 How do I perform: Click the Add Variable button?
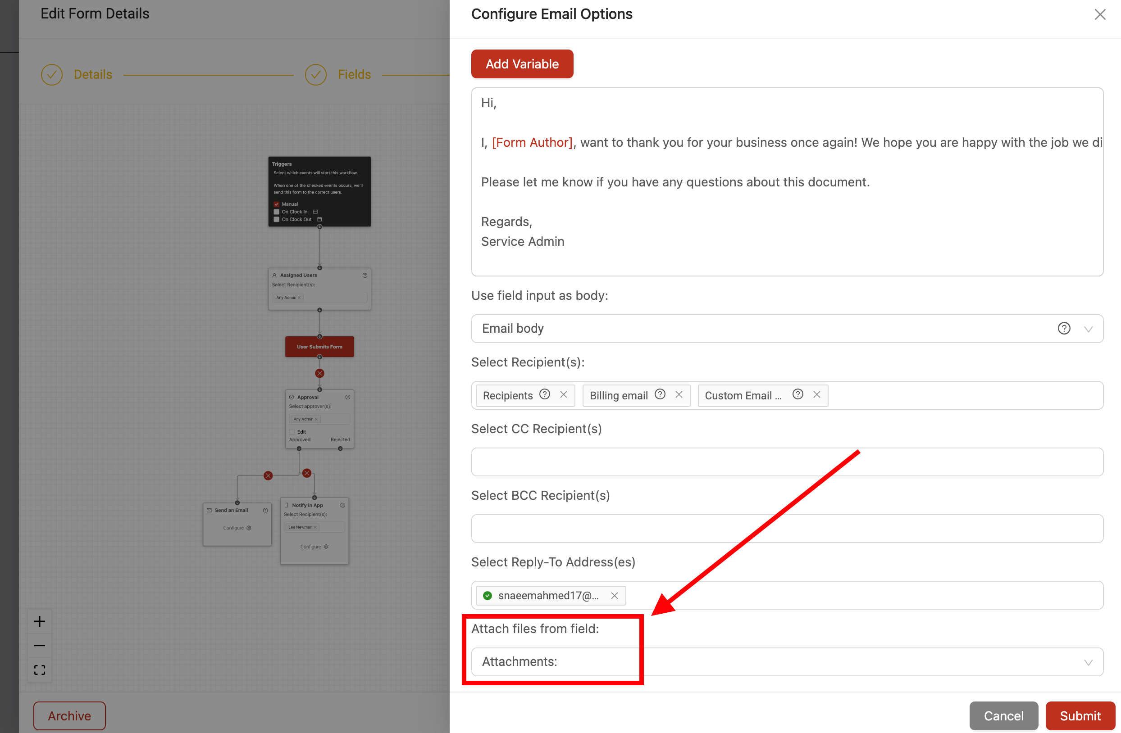point(522,64)
